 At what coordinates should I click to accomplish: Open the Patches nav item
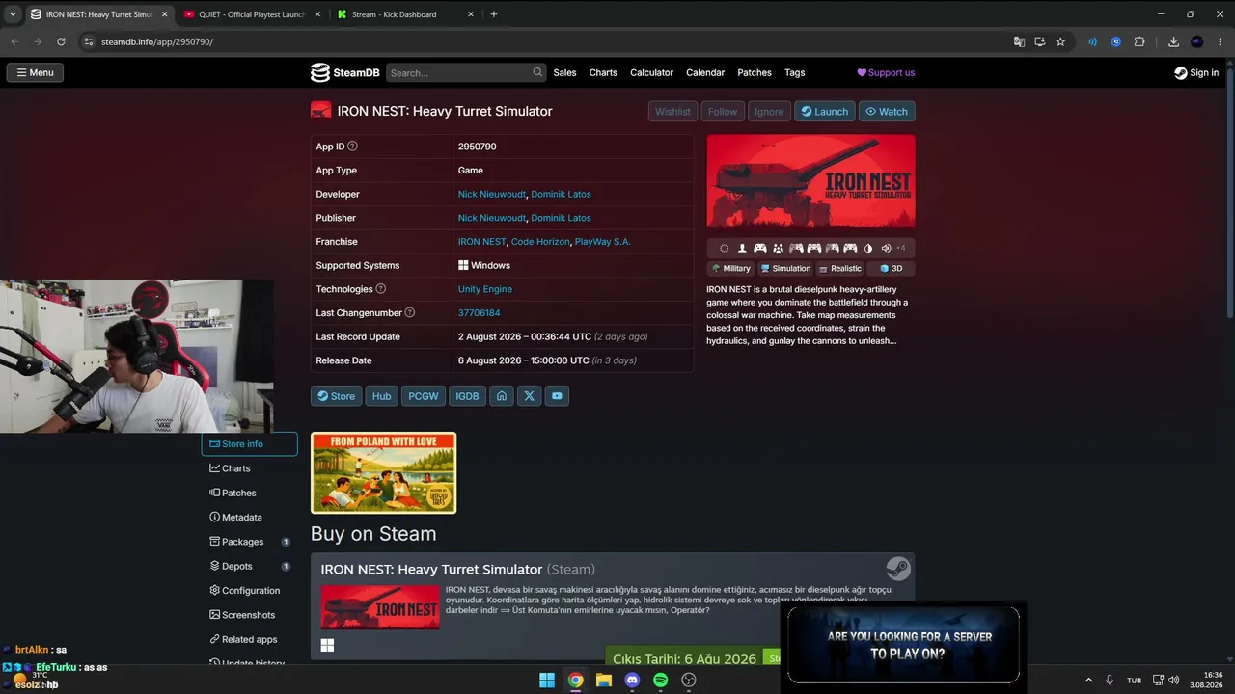[755, 72]
